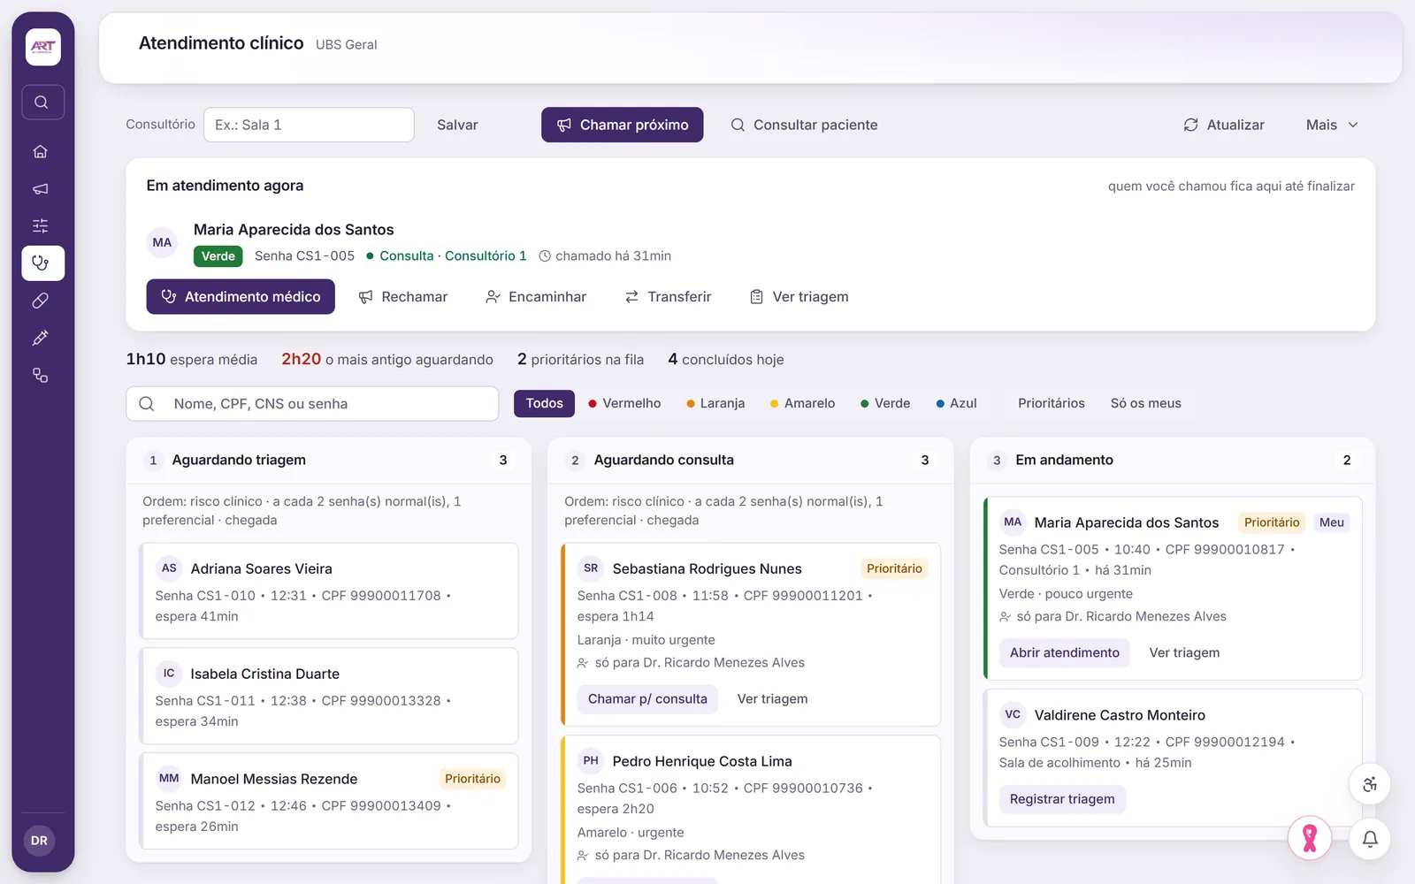
Task: Click Registrar triagem for Valdirene
Action: [x=1062, y=799]
